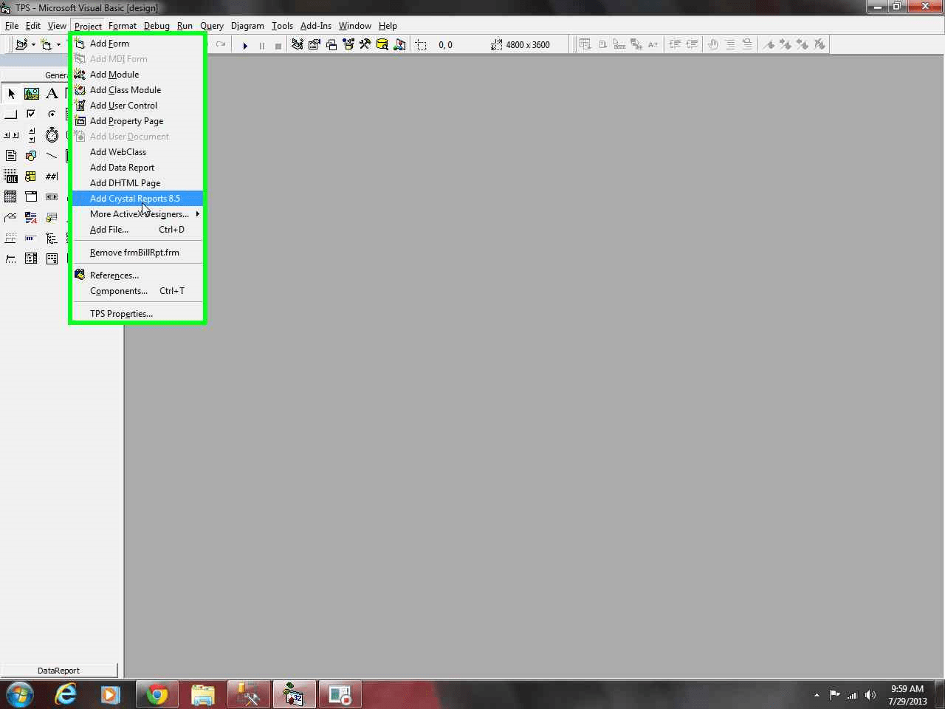The height and width of the screenshot is (709, 945).
Task: Select the Line drawing control
Action: [x=52, y=156]
